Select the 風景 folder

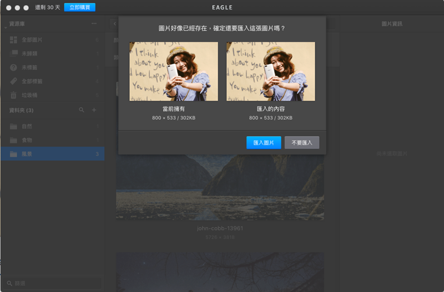click(52, 154)
